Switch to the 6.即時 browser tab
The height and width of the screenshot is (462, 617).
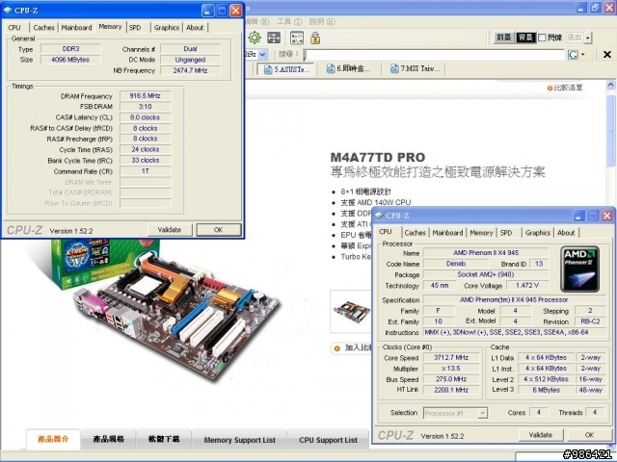[x=349, y=68]
